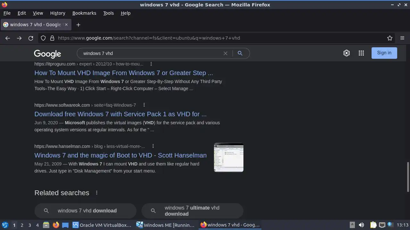Switch to Oracle VM VirtualBox taskbar window
The height and width of the screenshot is (230, 410).
tap(102, 225)
